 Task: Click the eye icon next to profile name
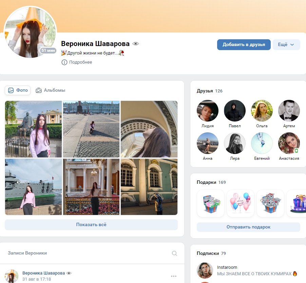click(136, 44)
